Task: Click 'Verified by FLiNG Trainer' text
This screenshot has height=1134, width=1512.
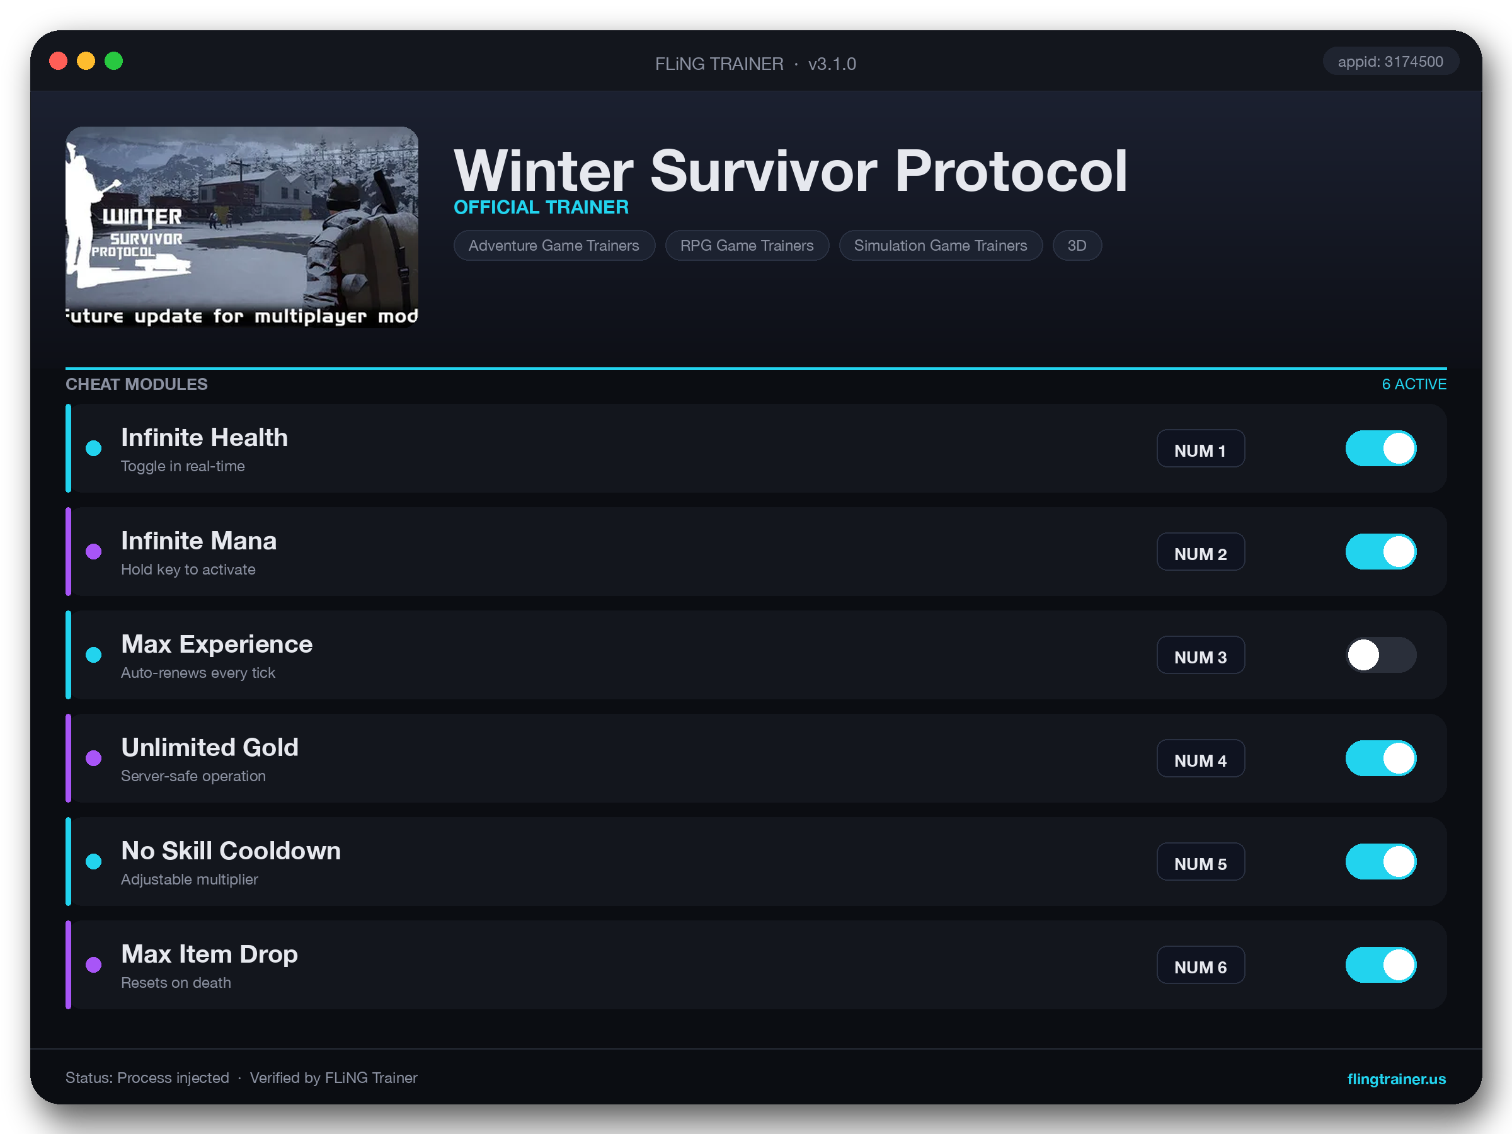Action: [x=333, y=1078]
